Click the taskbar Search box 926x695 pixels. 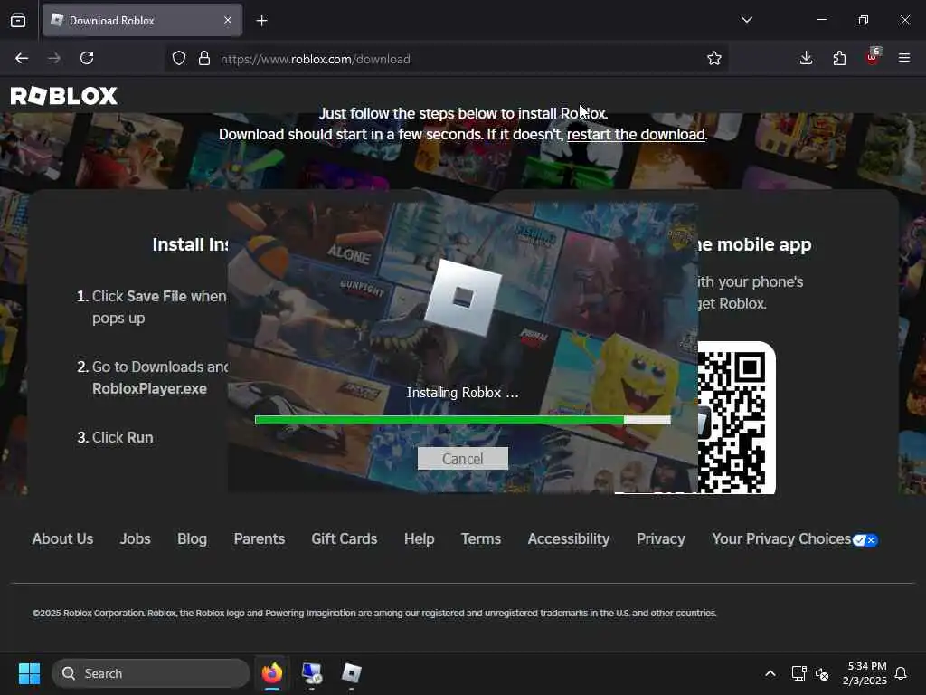(151, 673)
